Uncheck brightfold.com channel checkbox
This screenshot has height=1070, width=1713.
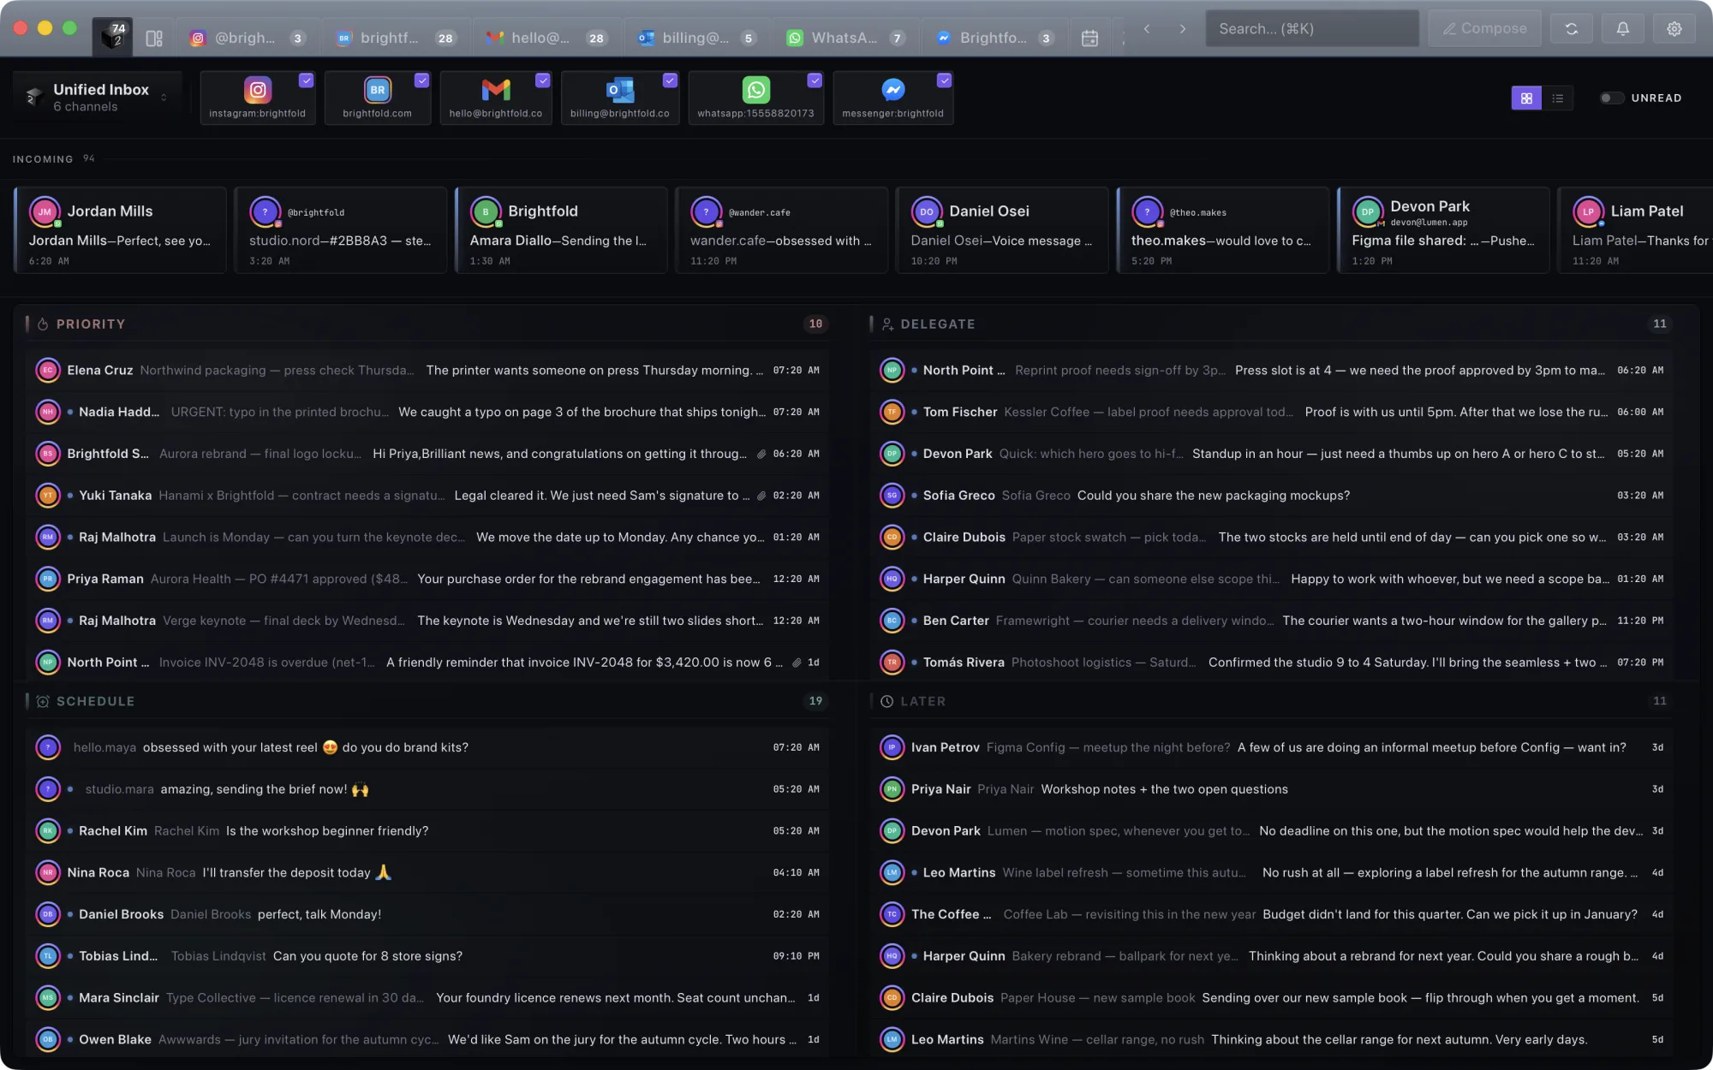click(421, 80)
